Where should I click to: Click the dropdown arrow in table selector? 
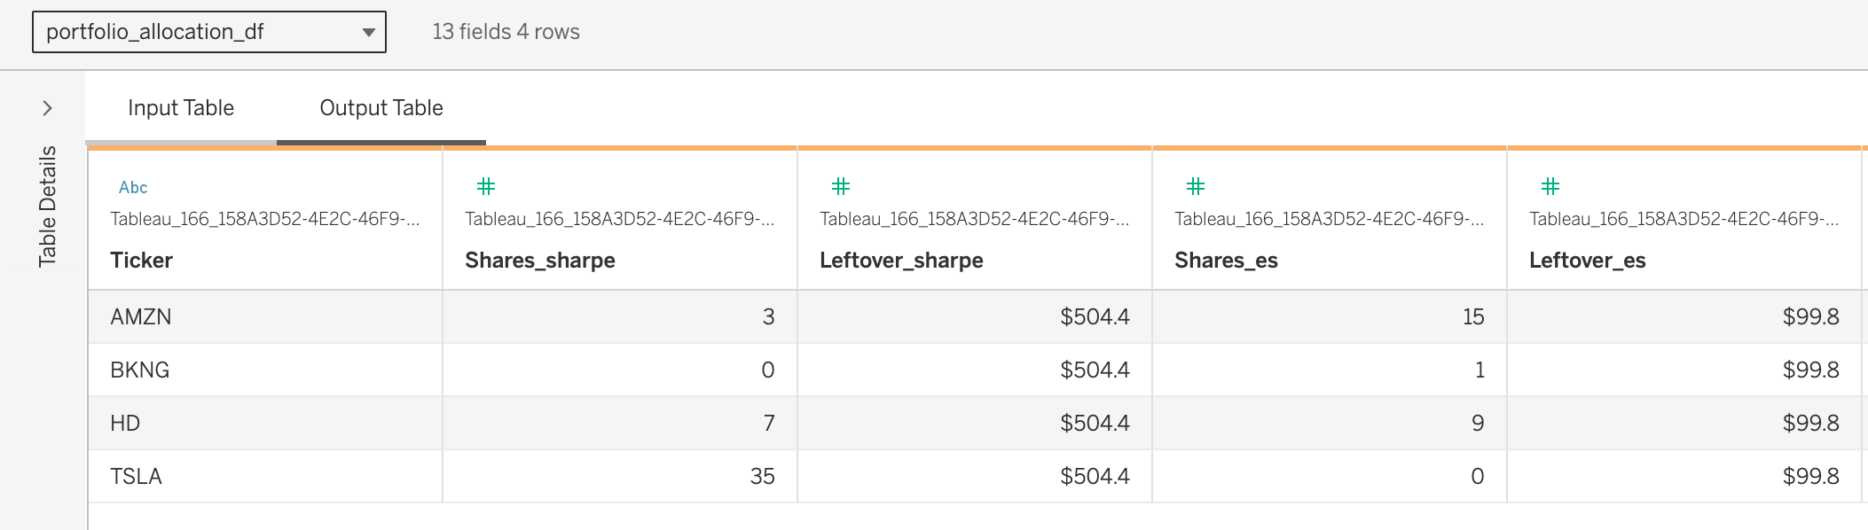(368, 33)
